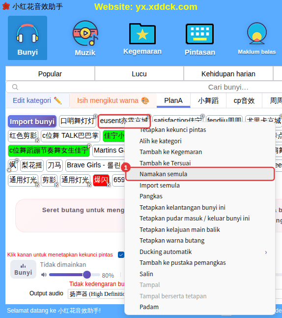The height and width of the screenshot is (318, 282).
Task: Click the volume speaker icon
Action: (x=44, y=275)
